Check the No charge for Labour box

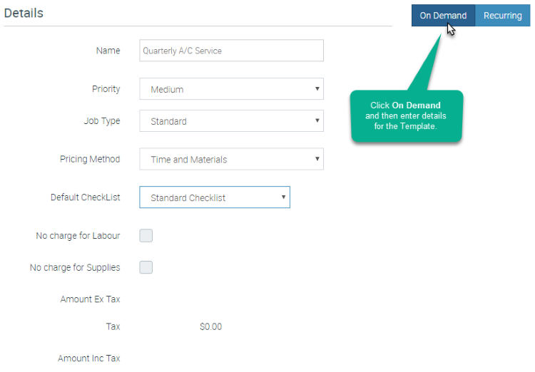(146, 236)
